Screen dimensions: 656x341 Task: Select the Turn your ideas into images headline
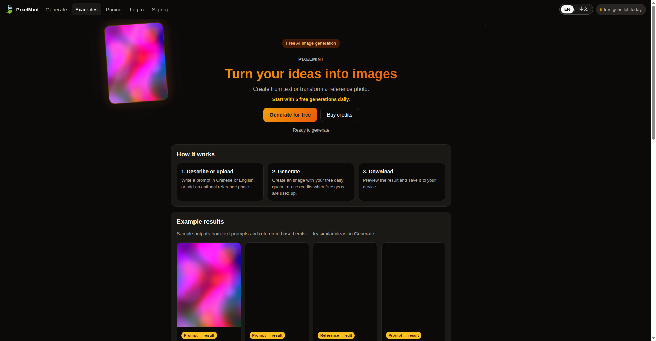tap(311, 74)
